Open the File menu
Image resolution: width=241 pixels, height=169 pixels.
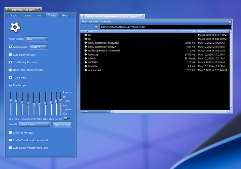point(84,22)
